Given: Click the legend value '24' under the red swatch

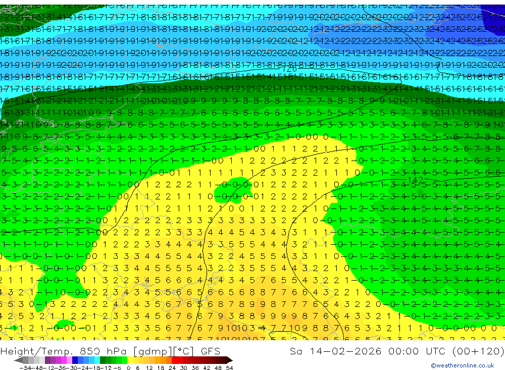Looking at the screenshot, I should coord(172,368).
